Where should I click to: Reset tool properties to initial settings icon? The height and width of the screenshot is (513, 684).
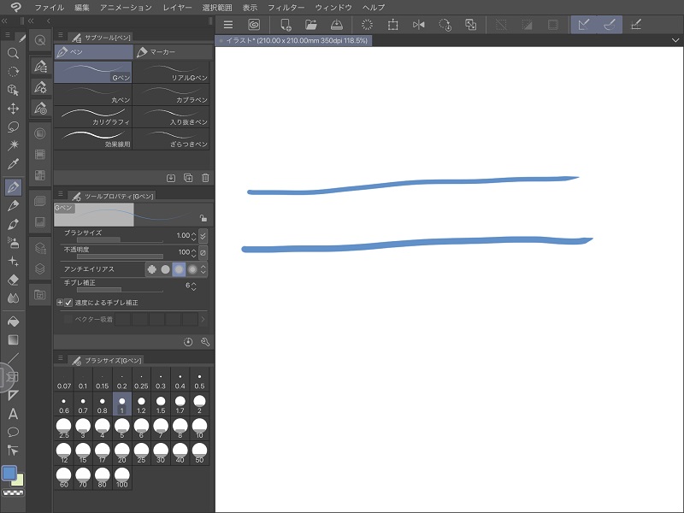[188, 342]
